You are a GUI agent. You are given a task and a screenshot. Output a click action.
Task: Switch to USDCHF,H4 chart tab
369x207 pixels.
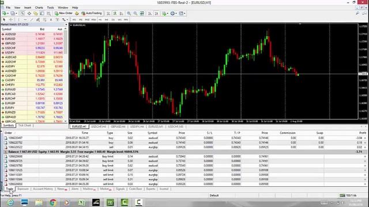pyautogui.click(x=99, y=126)
